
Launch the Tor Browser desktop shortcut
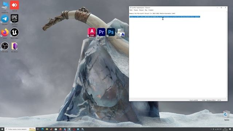(x=15, y=47)
